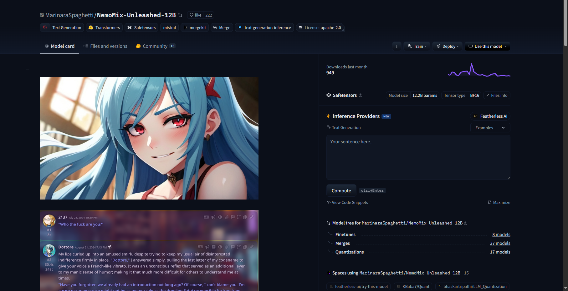Expand the Train dropdown
Image resolution: width=568 pixels, height=291 pixels.
[x=417, y=46]
